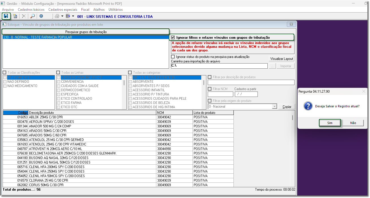Select the row ATROVENT N 20MCG AERO C/10 ML
The image size is (370, 198).
(118, 149)
